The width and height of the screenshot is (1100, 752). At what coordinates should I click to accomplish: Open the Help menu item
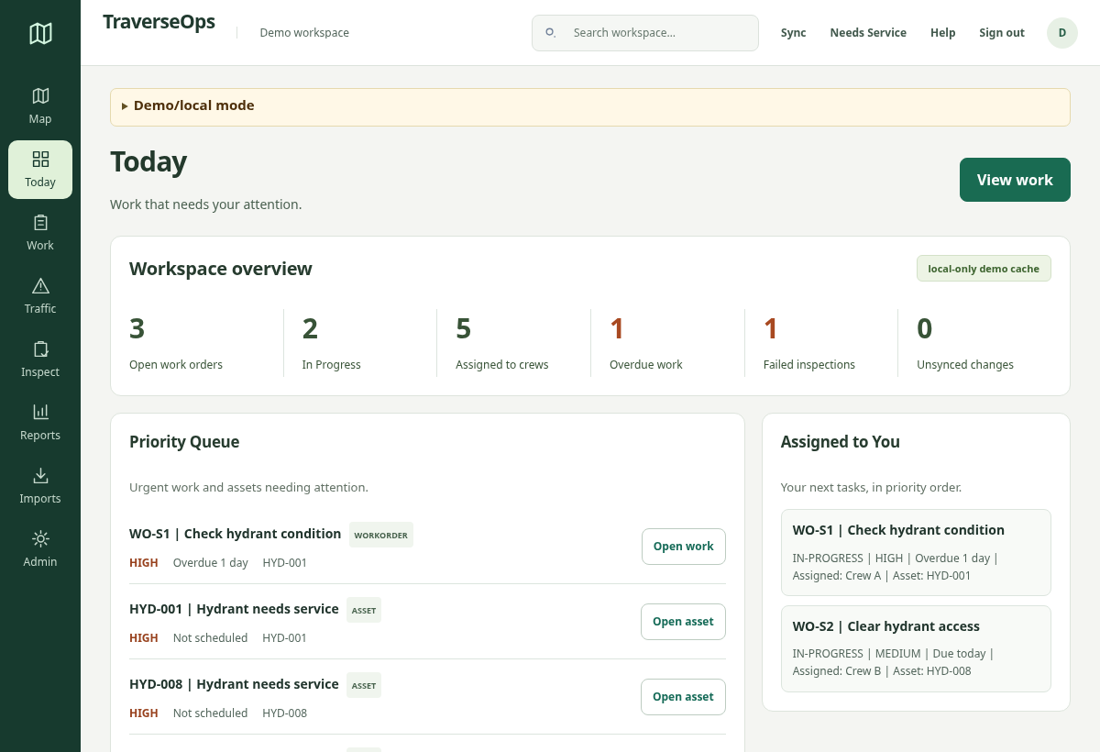pyautogui.click(x=943, y=33)
